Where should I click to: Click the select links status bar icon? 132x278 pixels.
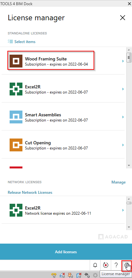pos(54,275)
